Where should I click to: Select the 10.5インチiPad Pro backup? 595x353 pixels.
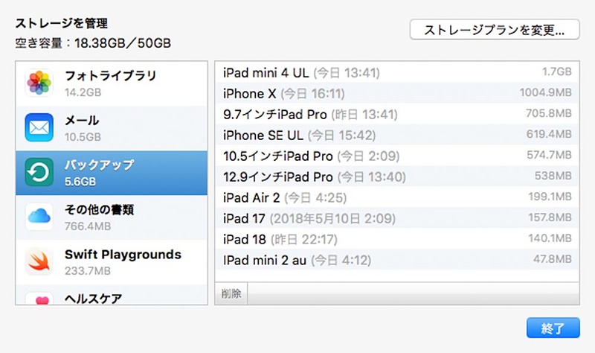pyautogui.click(x=397, y=156)
